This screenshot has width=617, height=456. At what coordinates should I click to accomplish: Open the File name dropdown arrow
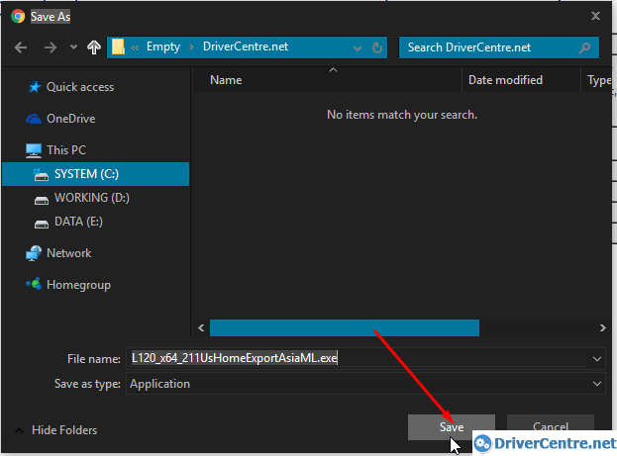[596, 359]
